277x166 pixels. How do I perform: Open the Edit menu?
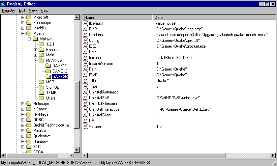[x=22, y=10]
